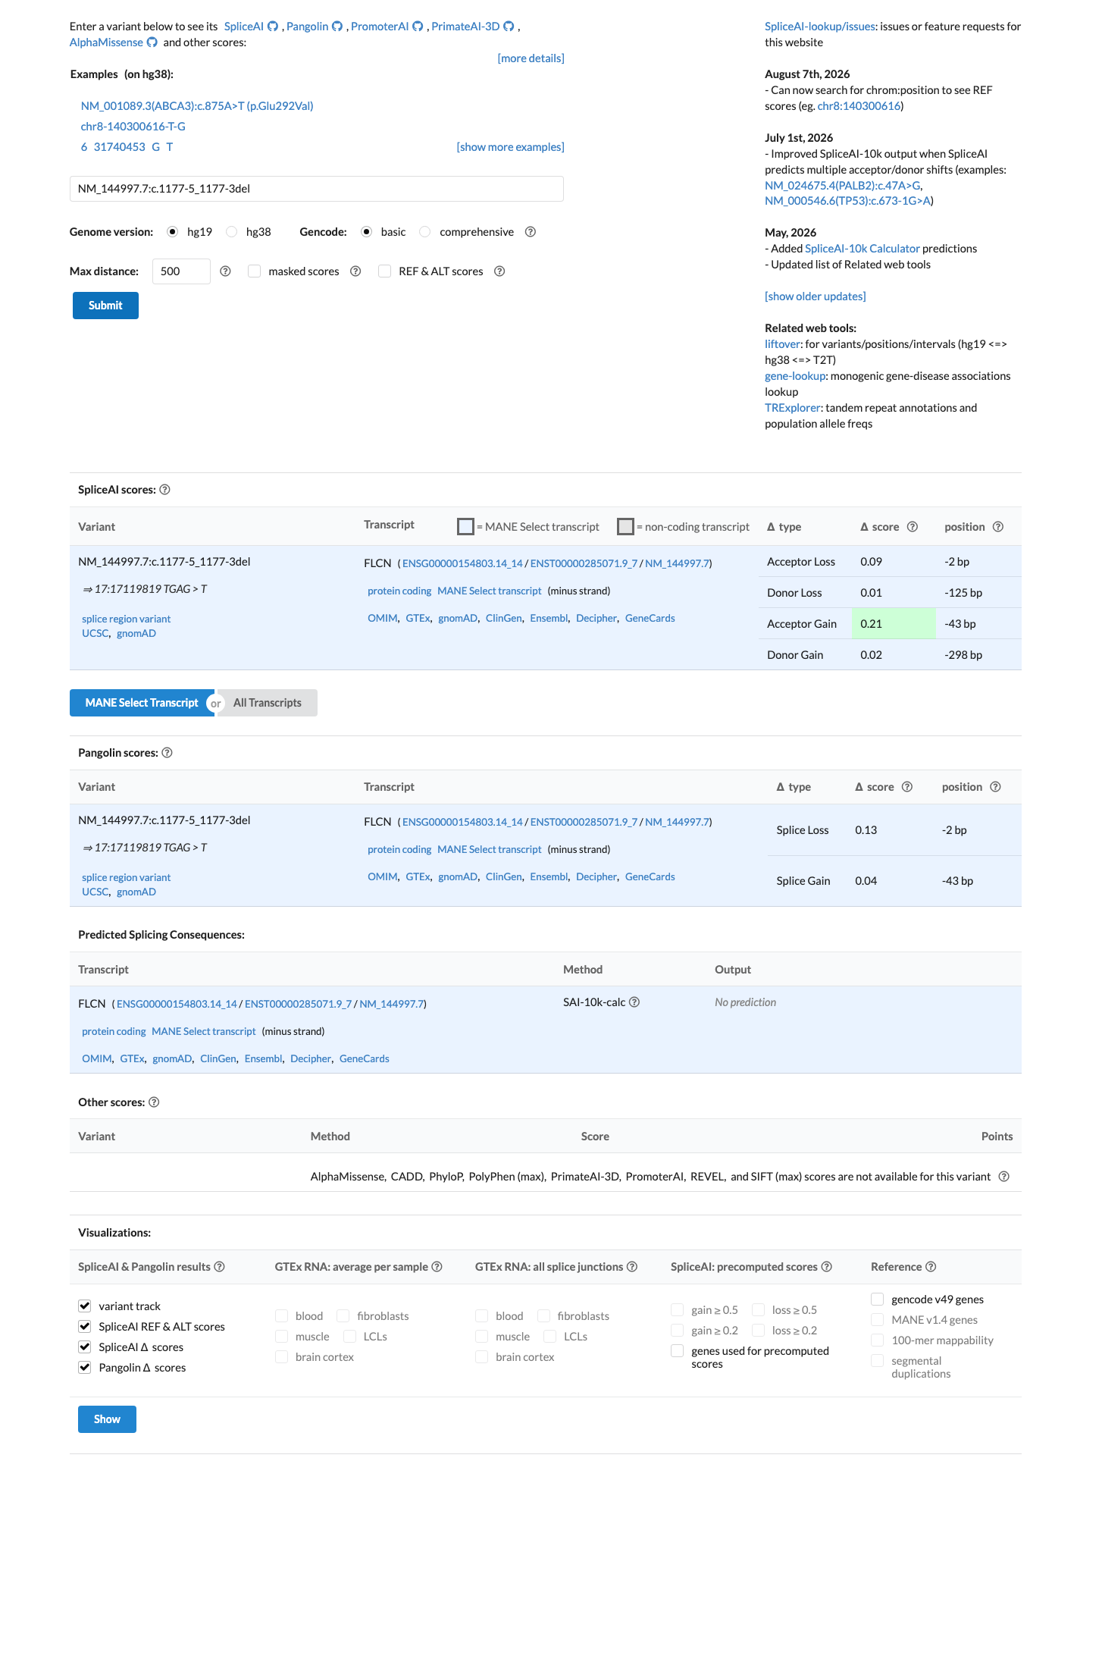Image resolution: width=1102 pixels, height=1668 pixels.
Task: Switch to MANE Select Transcript tab
Action: [x=142, y=703]
